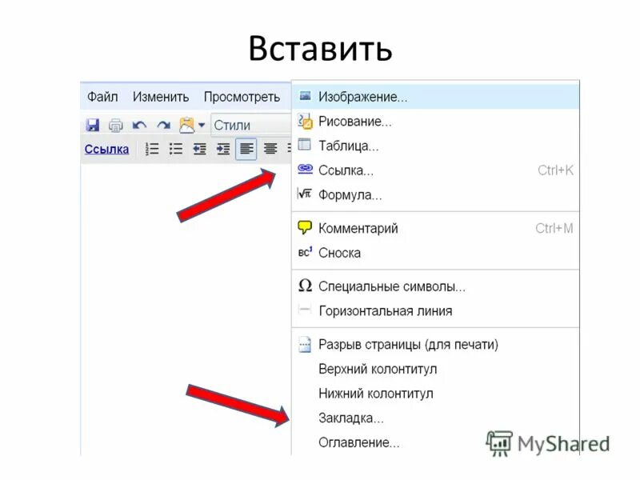Click the increase indent icon

click(224, 149)
